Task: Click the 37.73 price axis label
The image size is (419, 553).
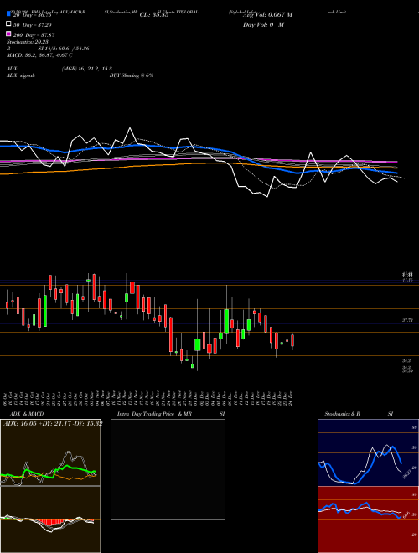Action: (x=407, y=320)
